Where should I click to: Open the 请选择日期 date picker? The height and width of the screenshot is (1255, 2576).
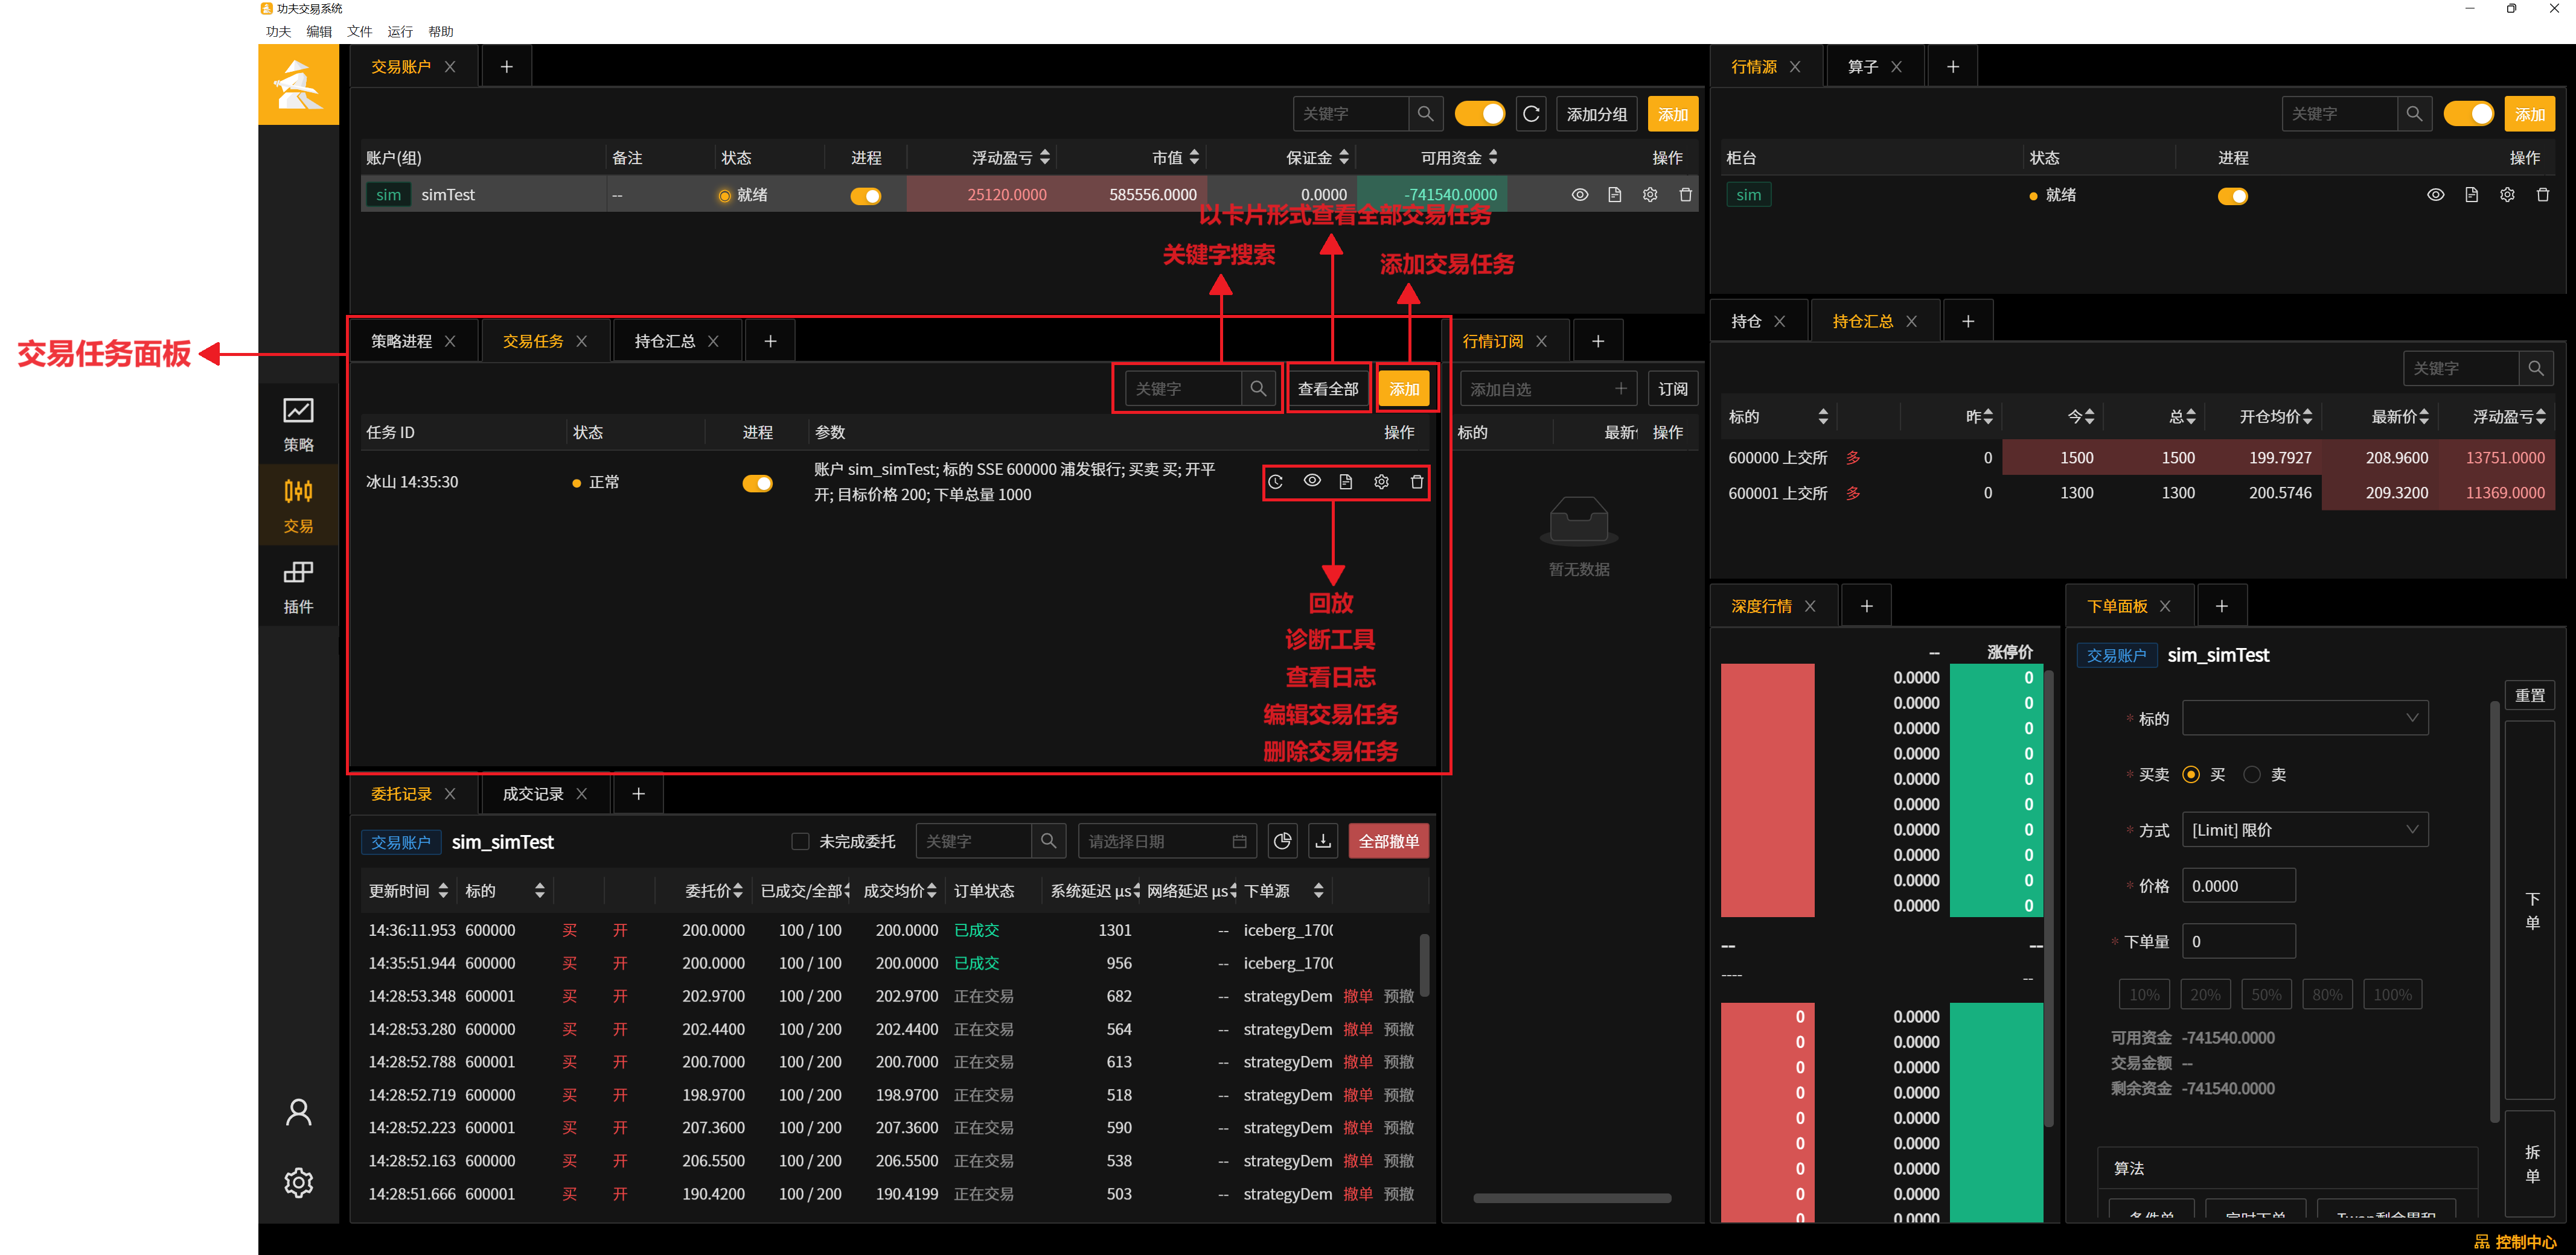tap(1166, 841)
